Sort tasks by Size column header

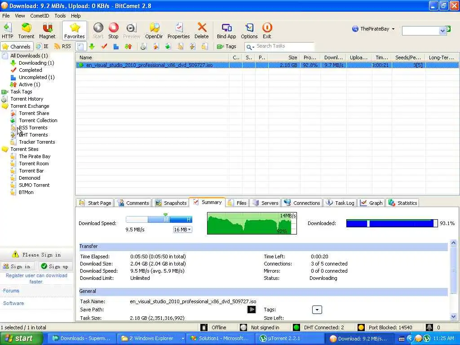[284, 57]
